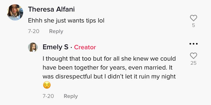Click the reply line starting 'I thought that too'

click(109, 59)
